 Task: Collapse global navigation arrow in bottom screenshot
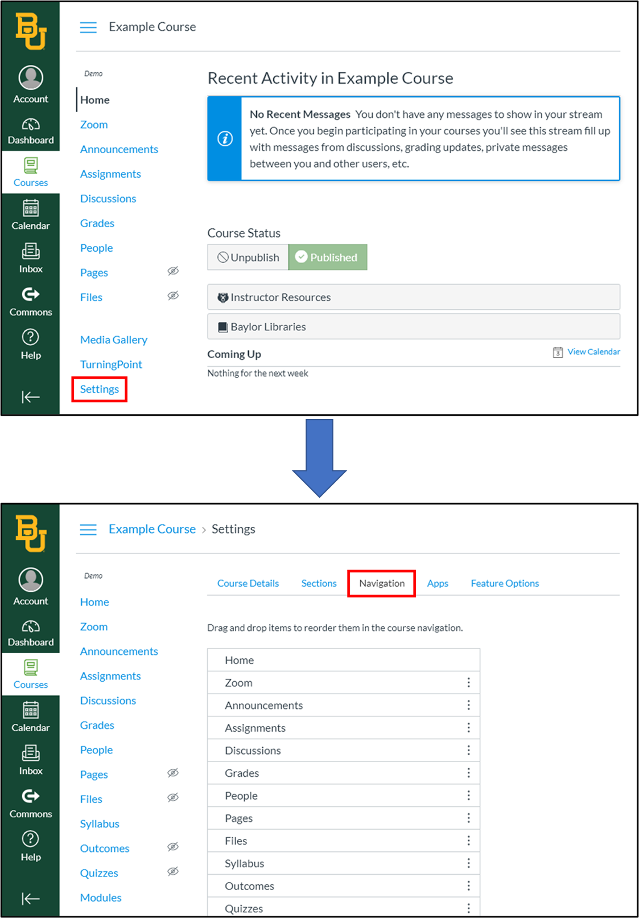point(31,899)
